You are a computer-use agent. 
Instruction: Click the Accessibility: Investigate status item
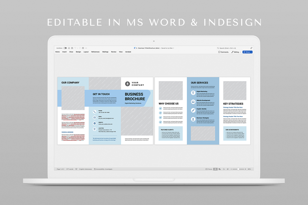coord(103,169)
